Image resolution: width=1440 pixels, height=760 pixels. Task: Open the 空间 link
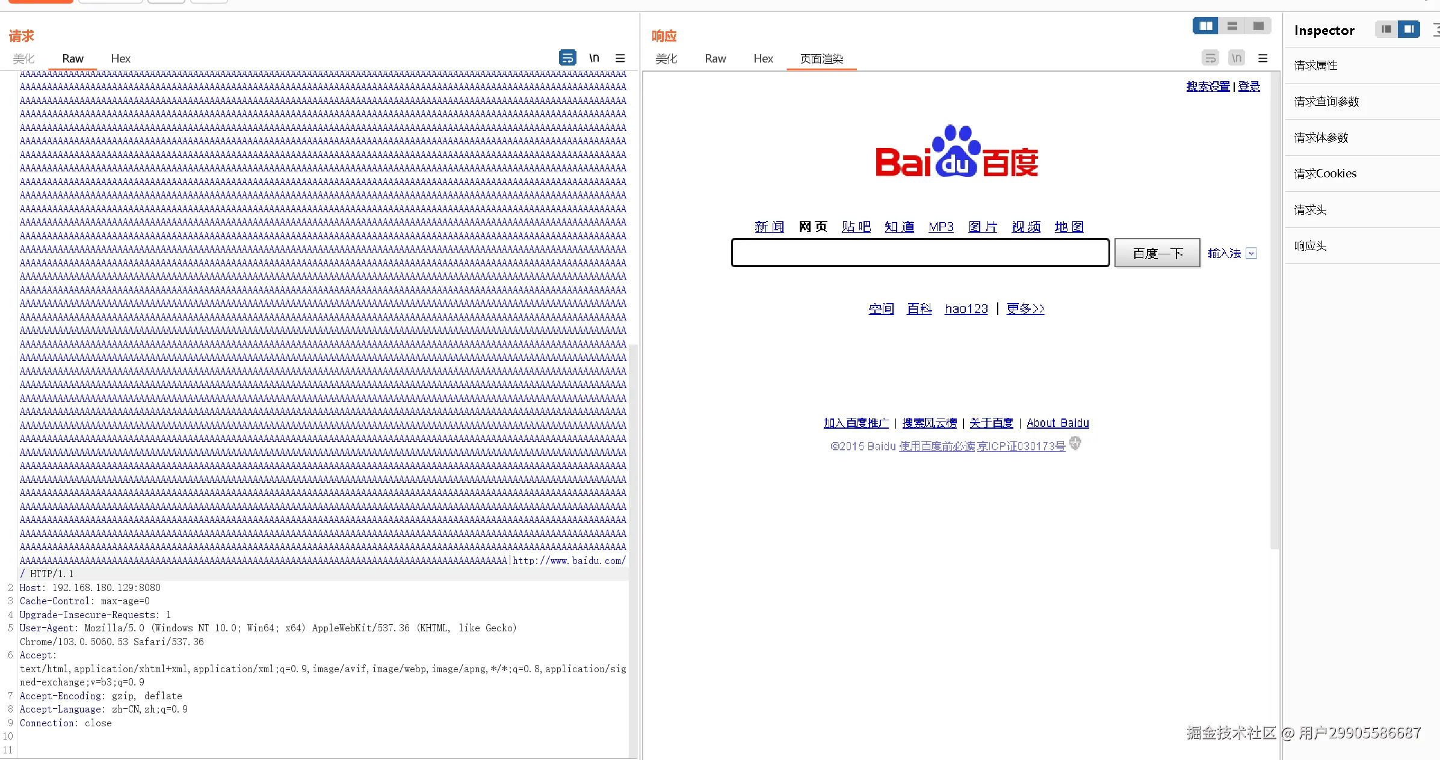[x=881, y=308]
